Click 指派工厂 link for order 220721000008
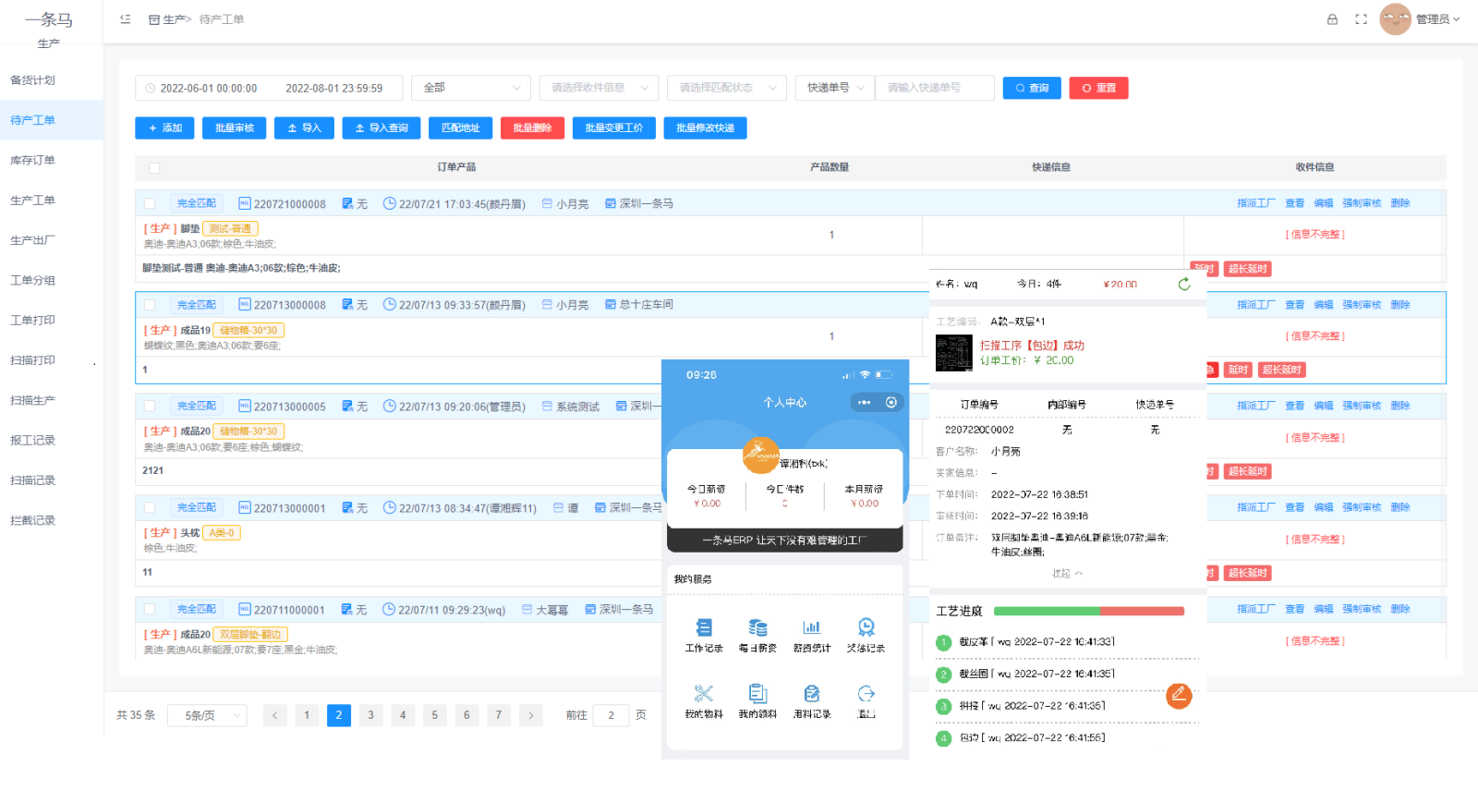The width and height of the screenshot is (1478, 790). (1256, 203)
